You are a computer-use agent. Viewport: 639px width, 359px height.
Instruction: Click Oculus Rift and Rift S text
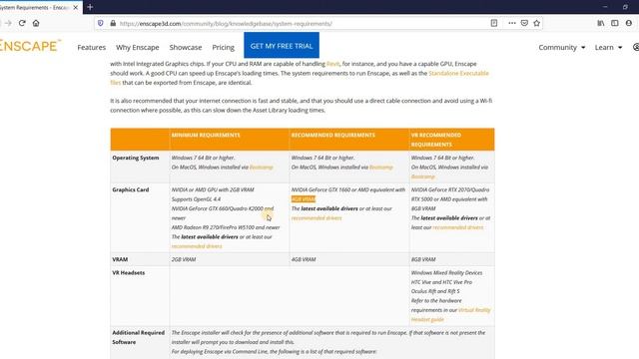[x=435, y=291]
